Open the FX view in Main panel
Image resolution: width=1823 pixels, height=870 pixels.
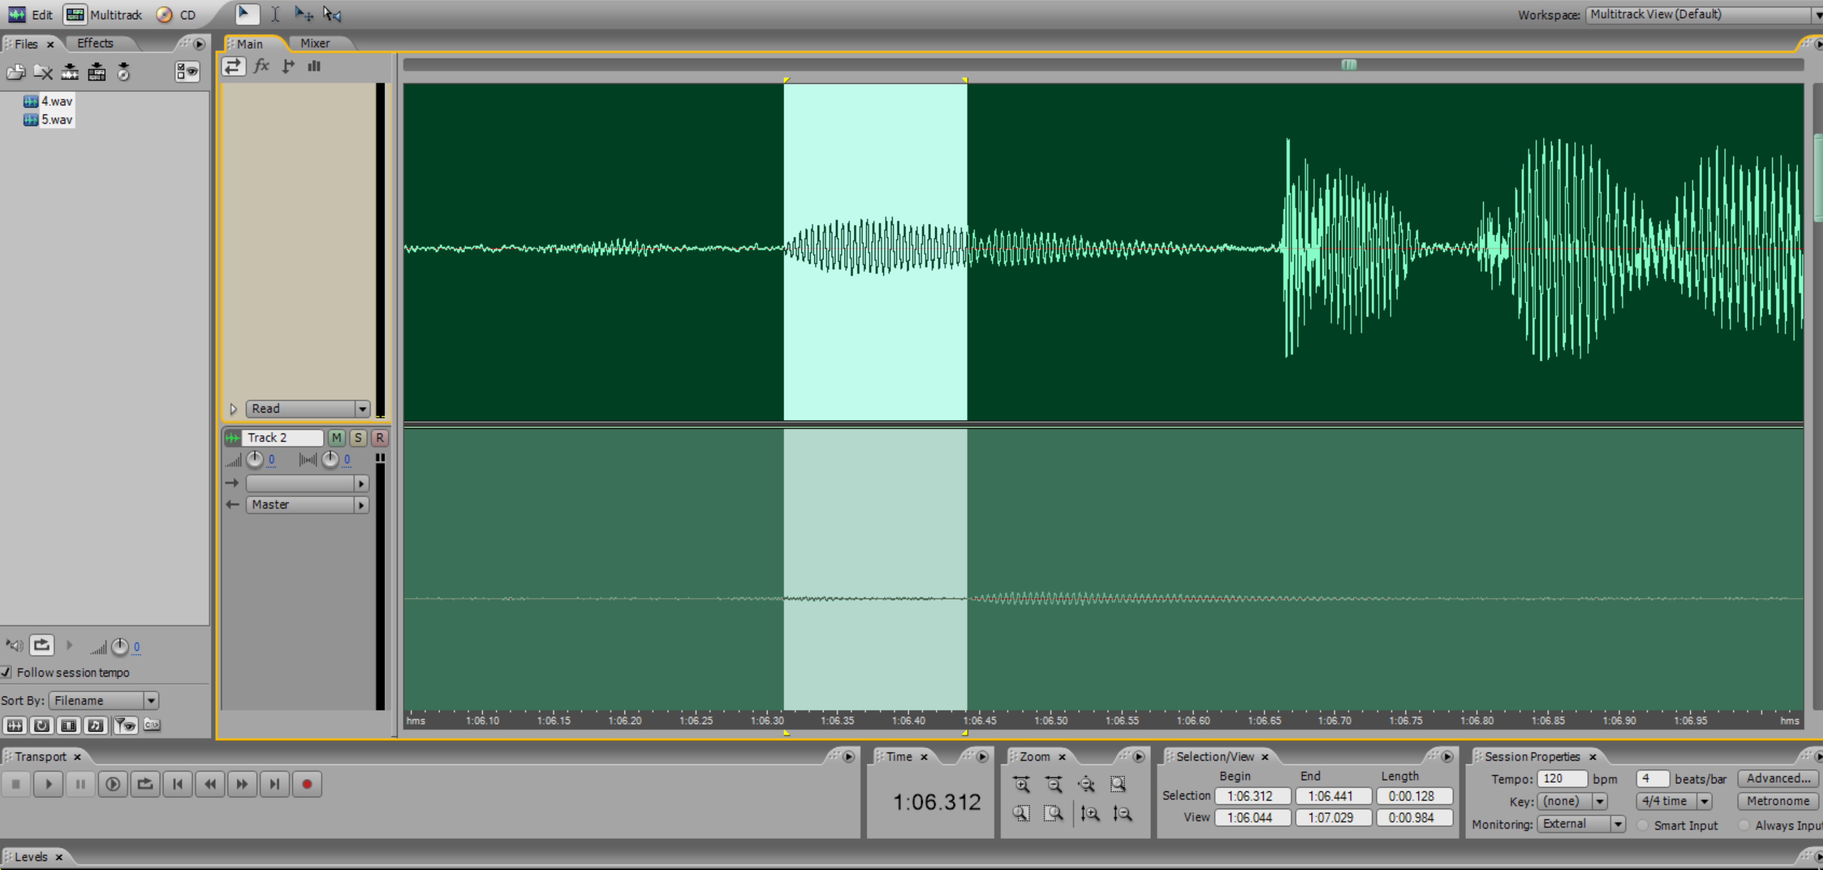261,67
